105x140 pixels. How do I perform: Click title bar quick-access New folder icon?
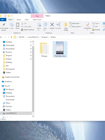pos(8,16)
